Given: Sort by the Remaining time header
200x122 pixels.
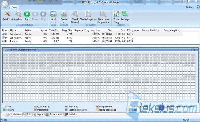Looking at the screenshot, I should pyautogui.click(x=172, y=30).
